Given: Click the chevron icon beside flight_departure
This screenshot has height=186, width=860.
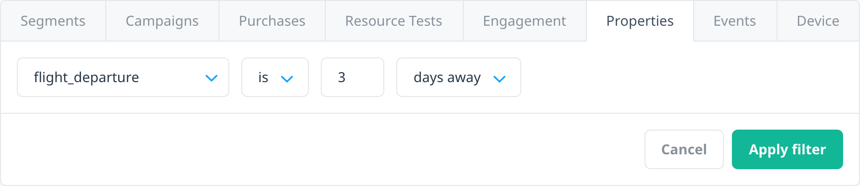Looking at the screenshot, I should (x=212, y=78).
